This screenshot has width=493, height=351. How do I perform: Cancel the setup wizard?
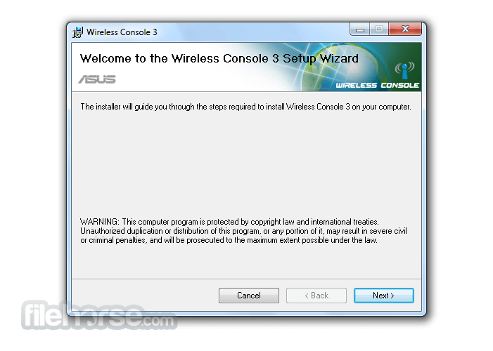pos(249,296)
